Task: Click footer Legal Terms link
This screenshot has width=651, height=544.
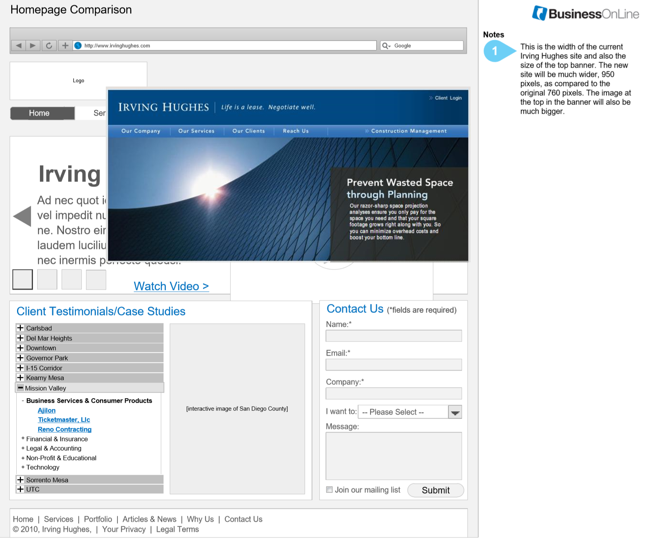Action: coord(177,529)
